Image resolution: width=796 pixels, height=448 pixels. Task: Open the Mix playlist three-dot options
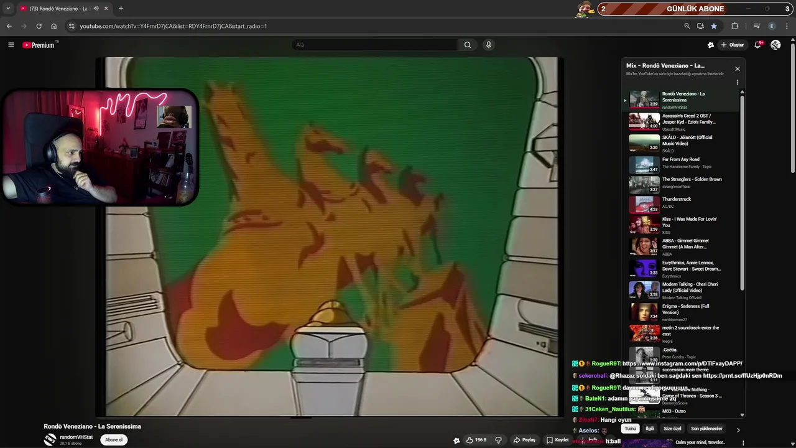pyautogui.click(x=738, y=82)
